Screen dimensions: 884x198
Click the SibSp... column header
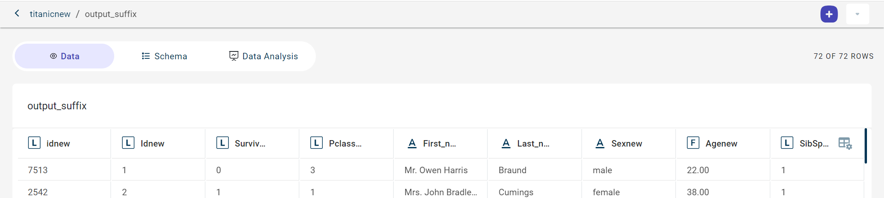click(814, 143)
